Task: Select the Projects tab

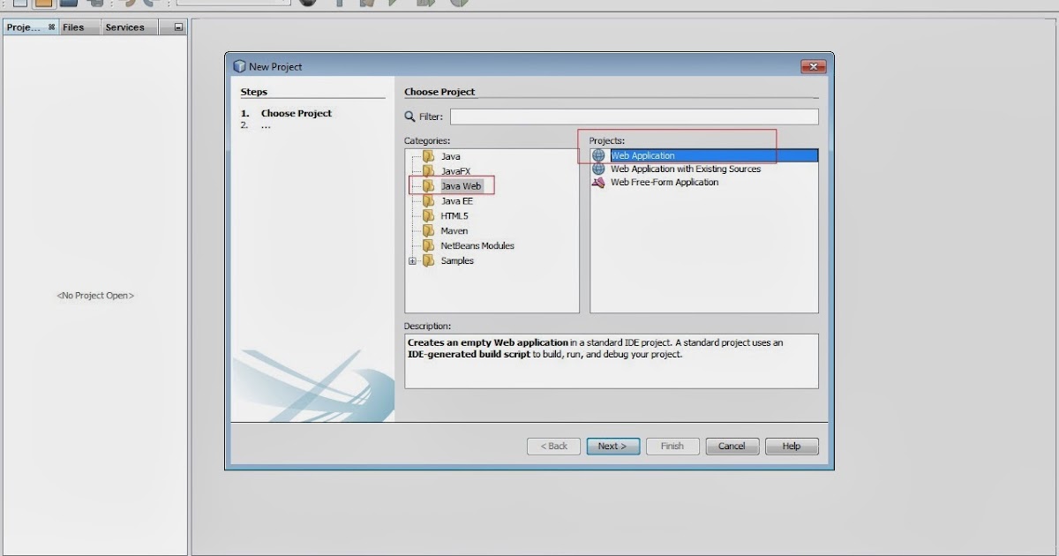Action: [24, 27]
